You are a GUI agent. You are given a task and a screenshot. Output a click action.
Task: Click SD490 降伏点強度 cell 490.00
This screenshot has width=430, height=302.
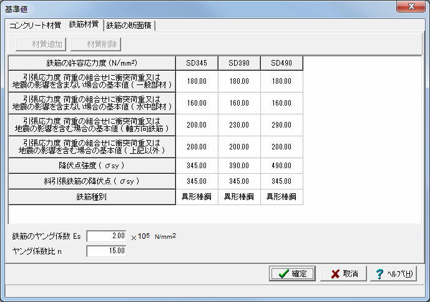click(281, 166)
